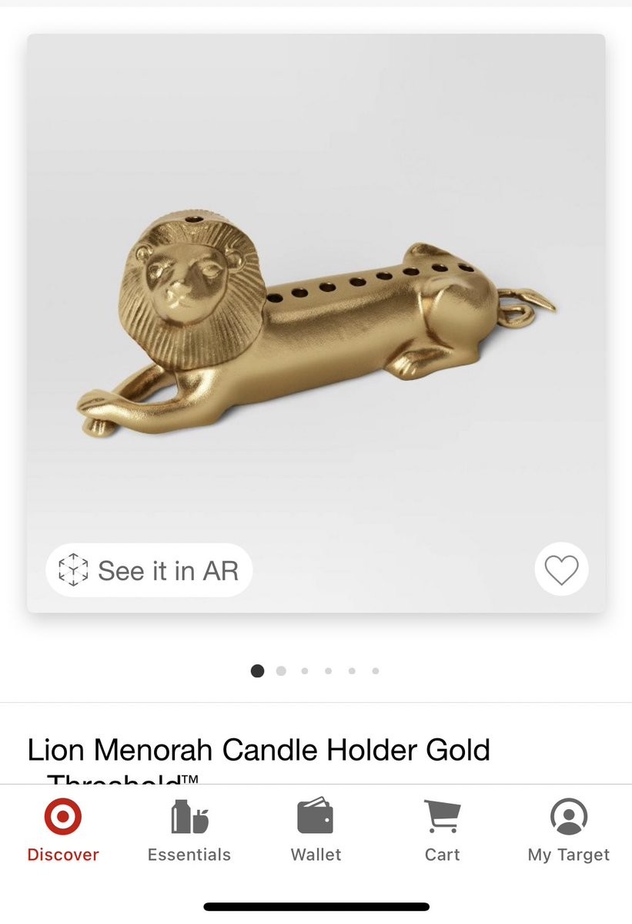This screenshot has width=632, height=924.
Task: Open the Discover tab
Action: pos(63,830)
